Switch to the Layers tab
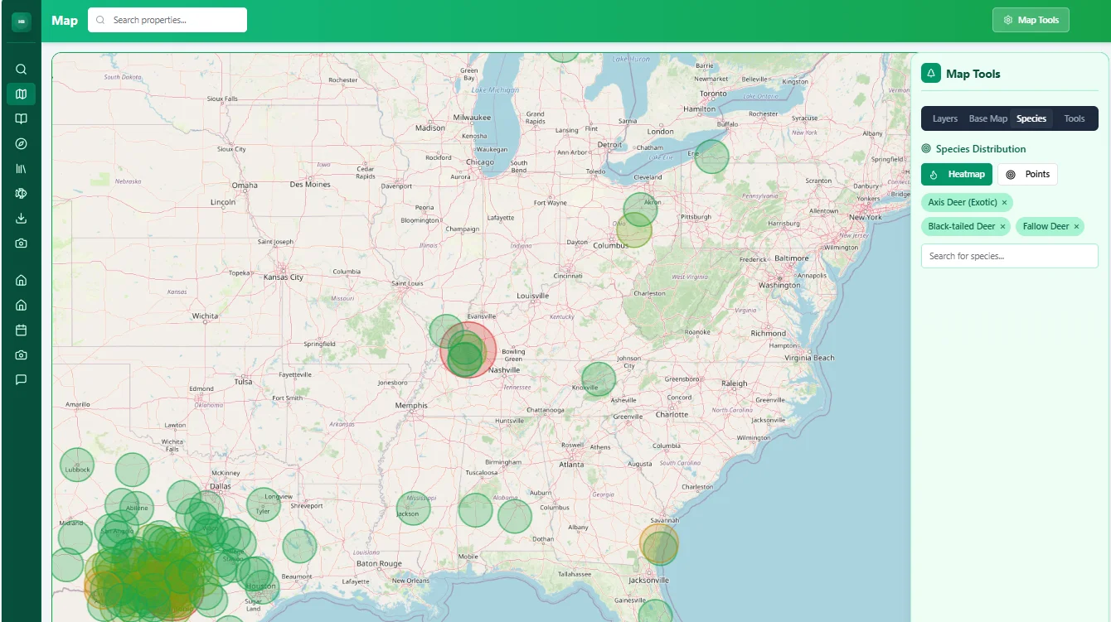Screen dimensions: 1111x622 click(x=945, y=118)
